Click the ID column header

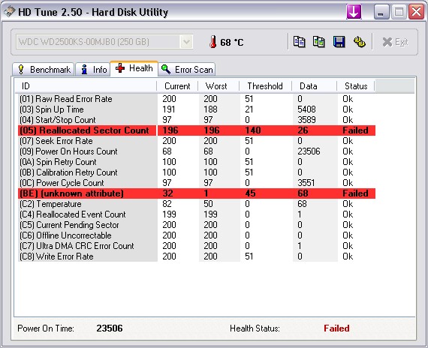click(x=86, y=86)
